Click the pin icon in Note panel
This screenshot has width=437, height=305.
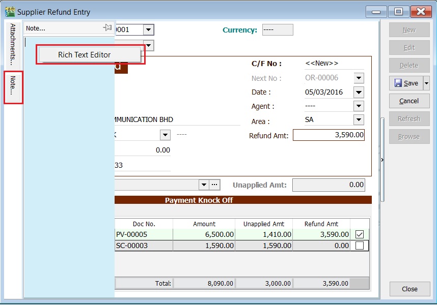coord(107,28)
